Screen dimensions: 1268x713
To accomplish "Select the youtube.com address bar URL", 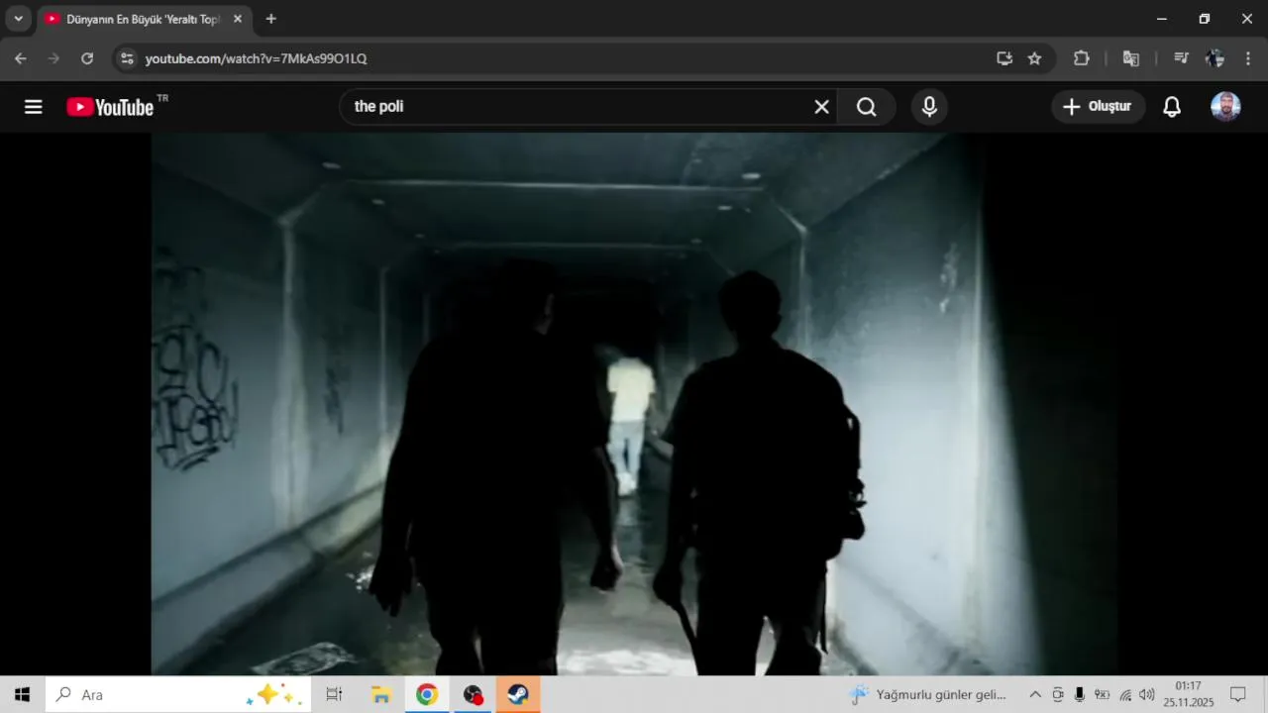I will coord(256,58).
